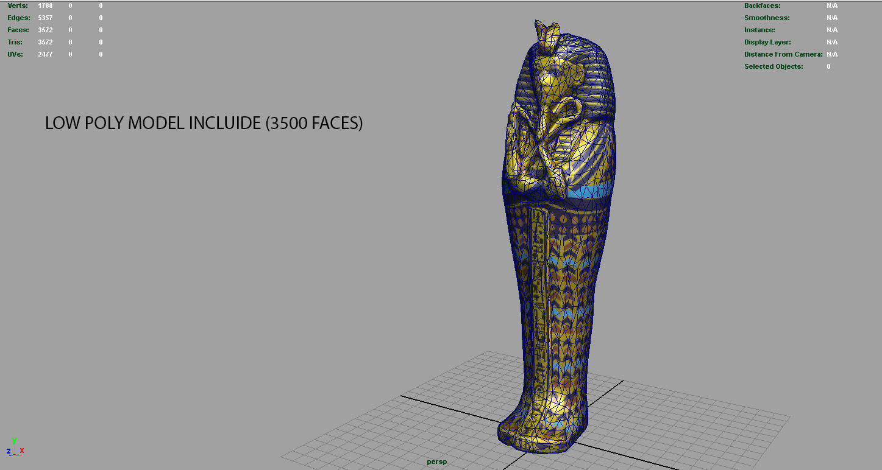Click the 'UVs:' heads-up label
The image size is (882, 470).
15,54
